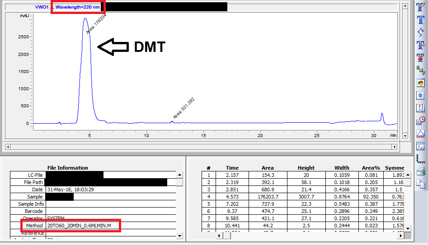Select peak row with time 4.573
Viewport: 428px width, 245px height.
click(303, 197)
